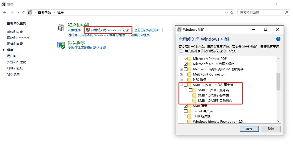Click the search magnifier icon
Viewport: 293px width, 166px height.
tap(286, 13)
